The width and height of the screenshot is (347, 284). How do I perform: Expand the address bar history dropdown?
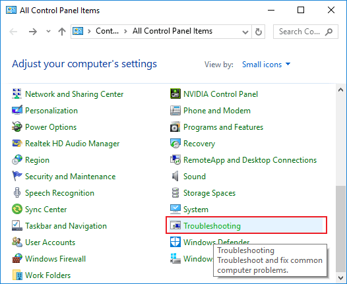click(245, 32)
